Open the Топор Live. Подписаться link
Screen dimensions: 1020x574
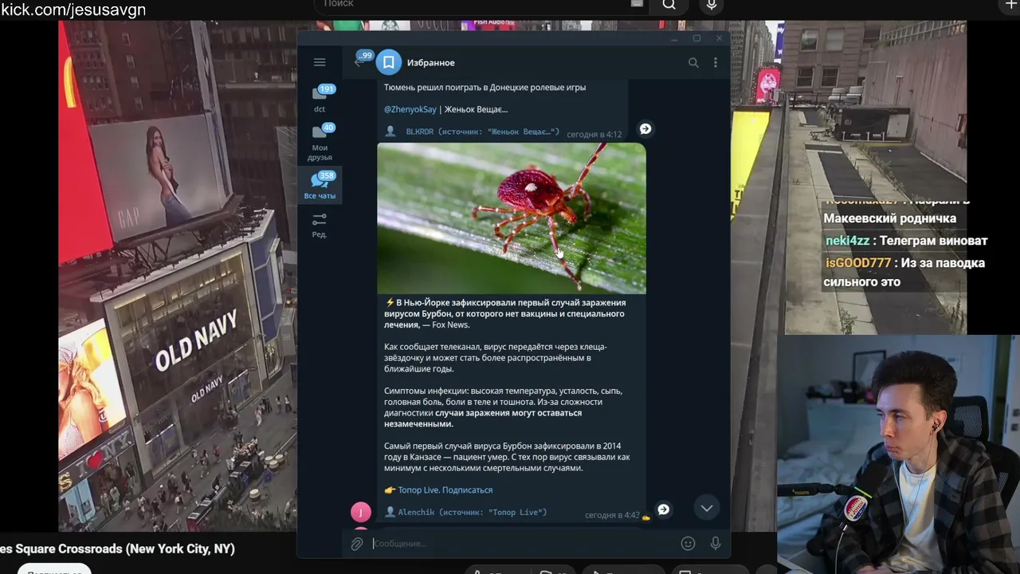click(x=445, y=490)
